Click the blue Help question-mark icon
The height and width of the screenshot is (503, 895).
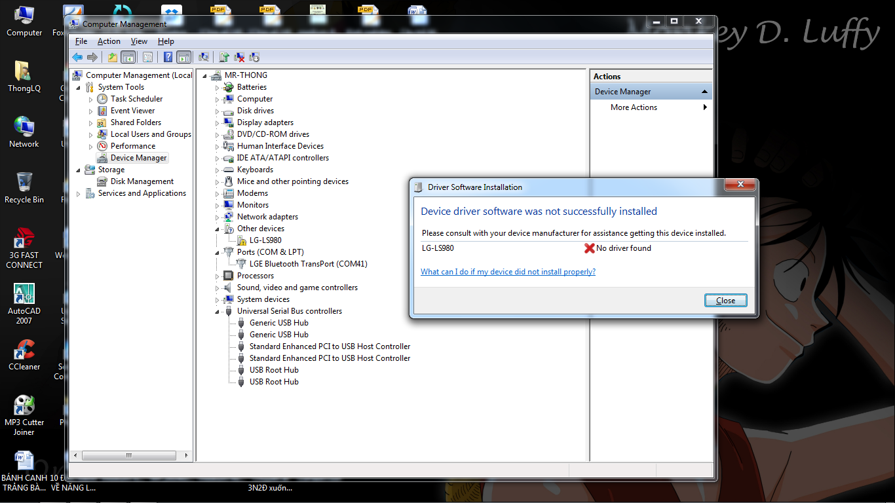168,58
